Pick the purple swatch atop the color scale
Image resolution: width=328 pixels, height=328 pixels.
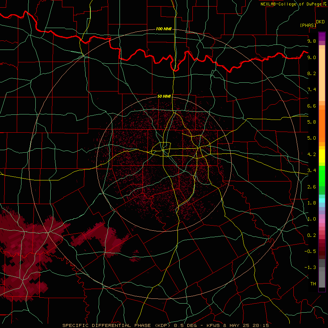coord(322,36)
